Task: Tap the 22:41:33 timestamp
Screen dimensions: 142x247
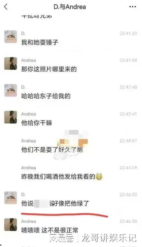Action: point(128,33)
